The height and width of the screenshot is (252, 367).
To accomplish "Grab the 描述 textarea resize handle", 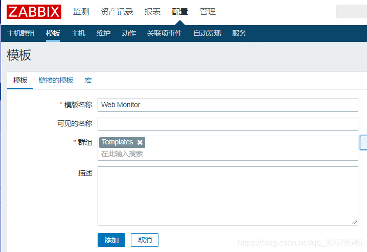I will tap(354, 221).
